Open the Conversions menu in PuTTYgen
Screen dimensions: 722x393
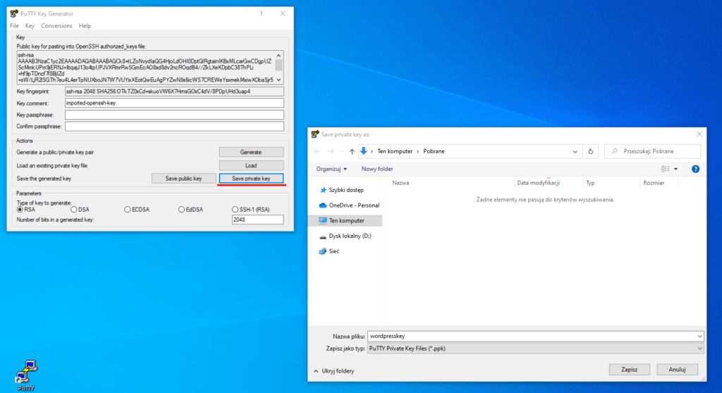pyautogui.click(x=56, y=26)
